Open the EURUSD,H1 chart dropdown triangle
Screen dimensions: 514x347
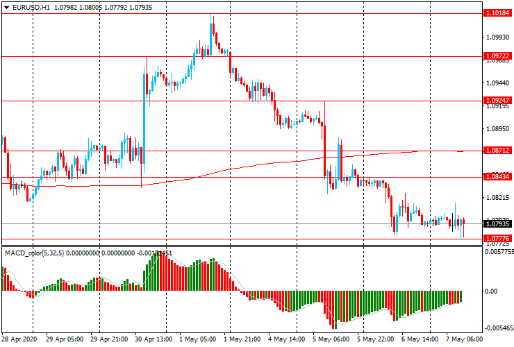[6, 8]
